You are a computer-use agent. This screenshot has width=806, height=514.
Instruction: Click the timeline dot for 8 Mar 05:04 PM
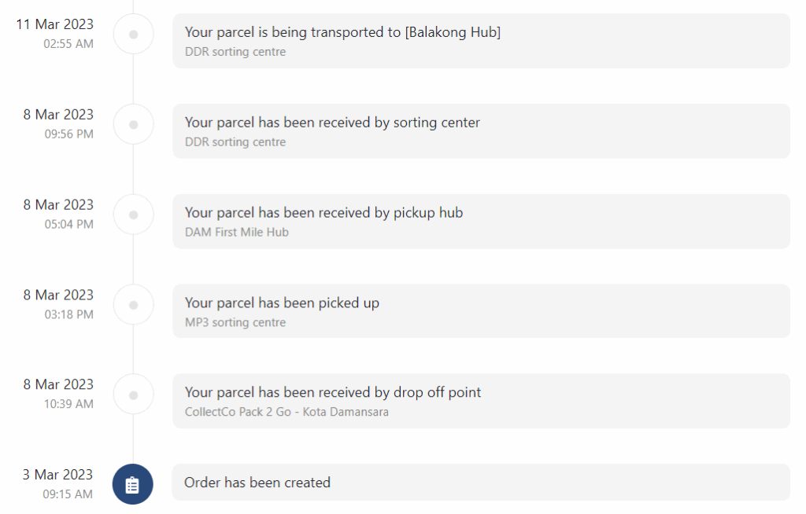[x=134, y=215]
